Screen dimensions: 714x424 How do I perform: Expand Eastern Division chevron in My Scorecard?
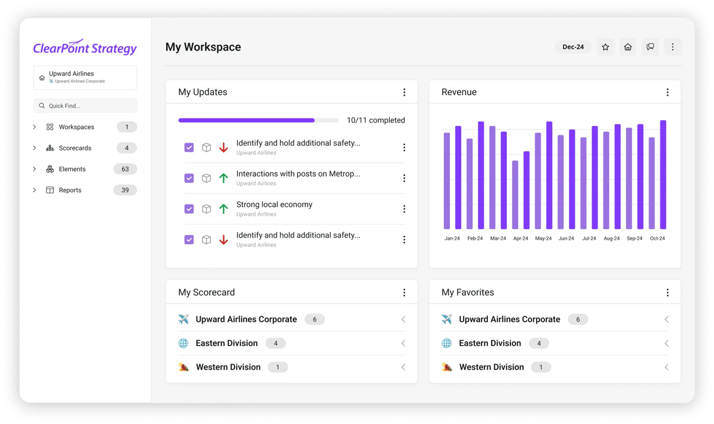[x=403, y=343]
